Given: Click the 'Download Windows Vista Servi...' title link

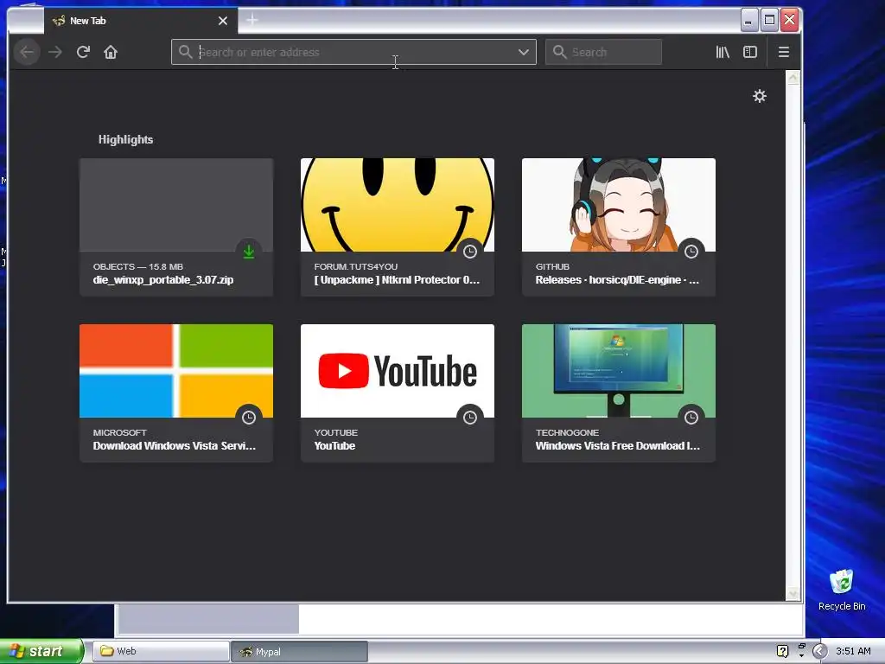Looking at the screenshot, I should tap(175, 445).
